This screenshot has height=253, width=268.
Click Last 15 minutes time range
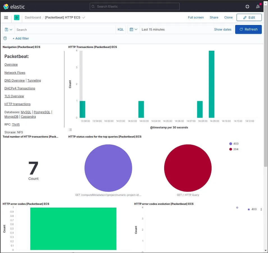pos(153,29)
